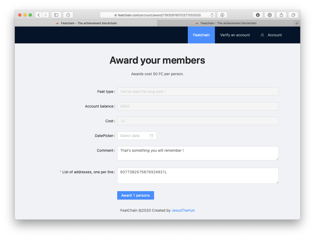Go back with Safari's back arrow
The width and height of the screenshot is (315, 239).
(x=38, y=15)
